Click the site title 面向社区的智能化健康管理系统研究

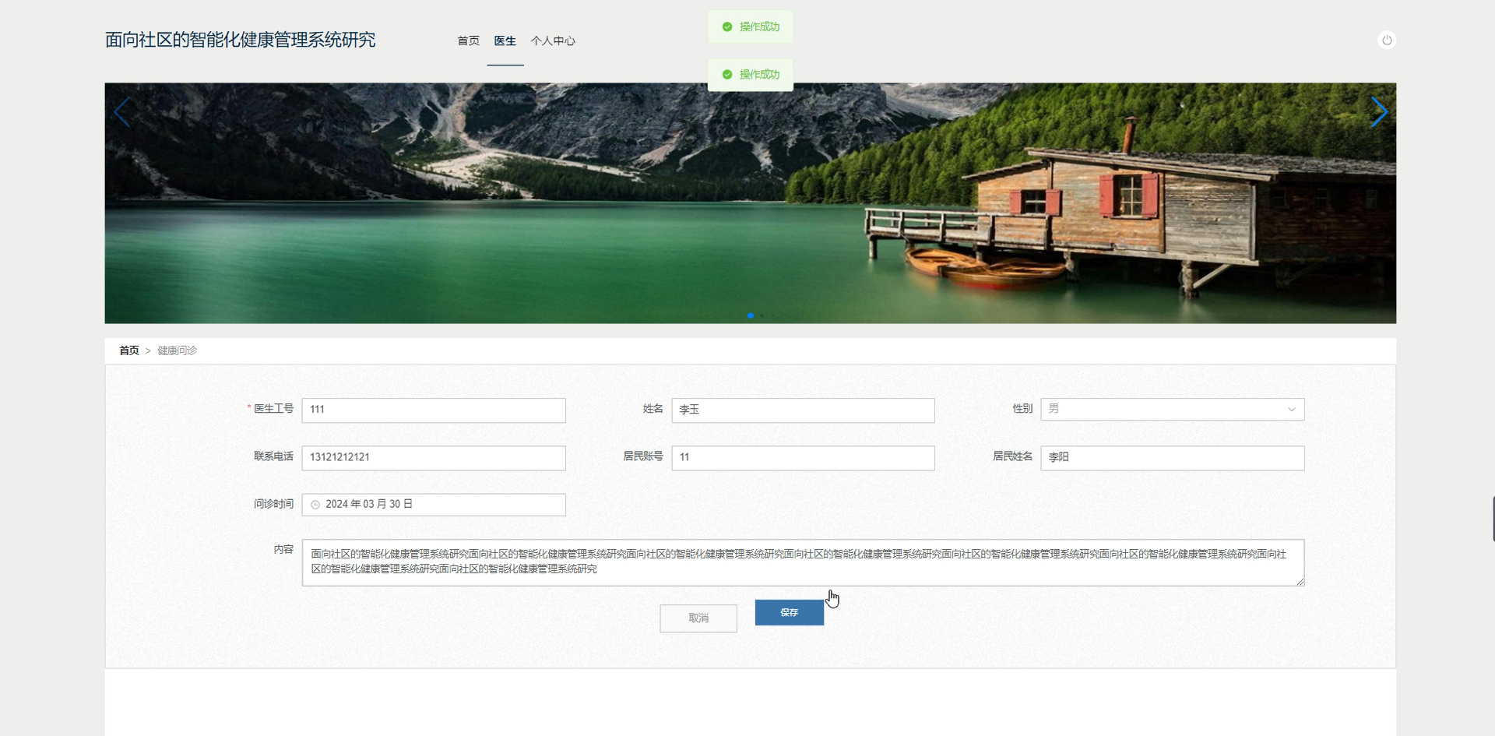(x=240, y=40)
